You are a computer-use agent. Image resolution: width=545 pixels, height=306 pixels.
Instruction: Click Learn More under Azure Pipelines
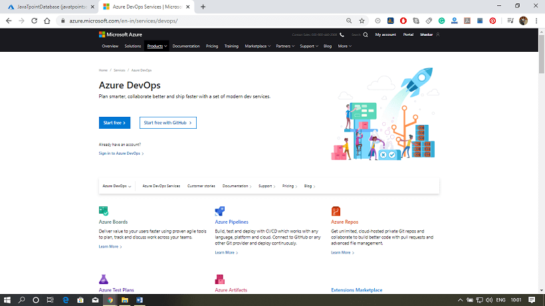point(226,253)
